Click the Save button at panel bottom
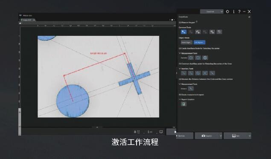271x159 pixels. (x=236, y=136)
